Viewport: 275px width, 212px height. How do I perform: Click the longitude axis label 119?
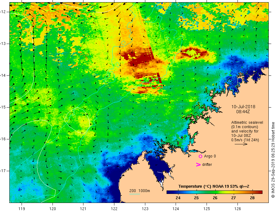(22, 209)
